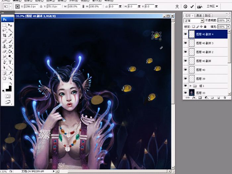
Task: Lock image pixels brush icon
Action: 198,27
